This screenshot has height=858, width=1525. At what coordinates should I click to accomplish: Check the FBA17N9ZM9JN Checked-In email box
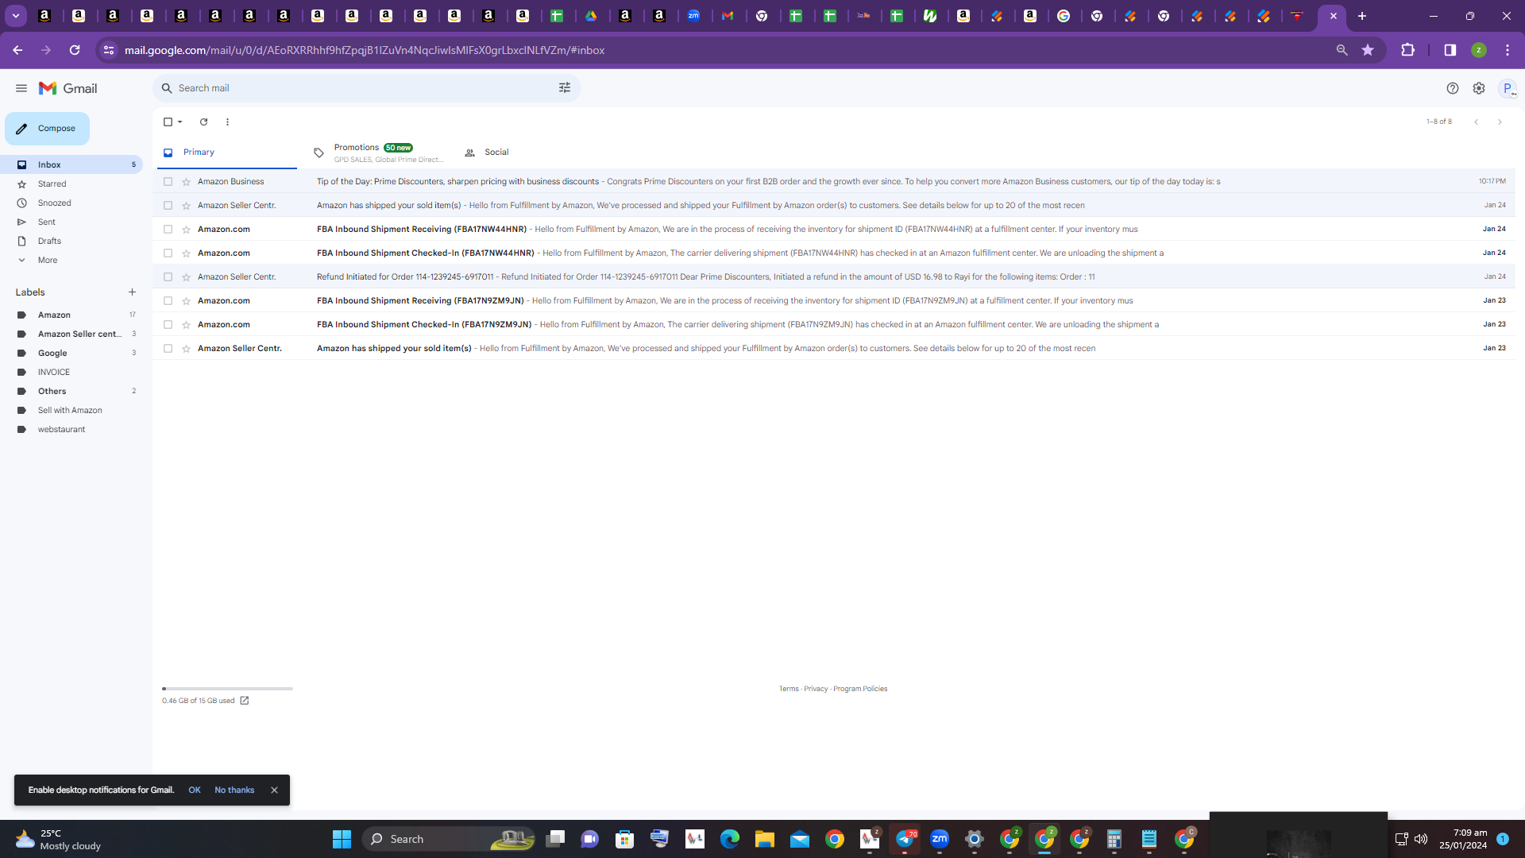point(168,325)
